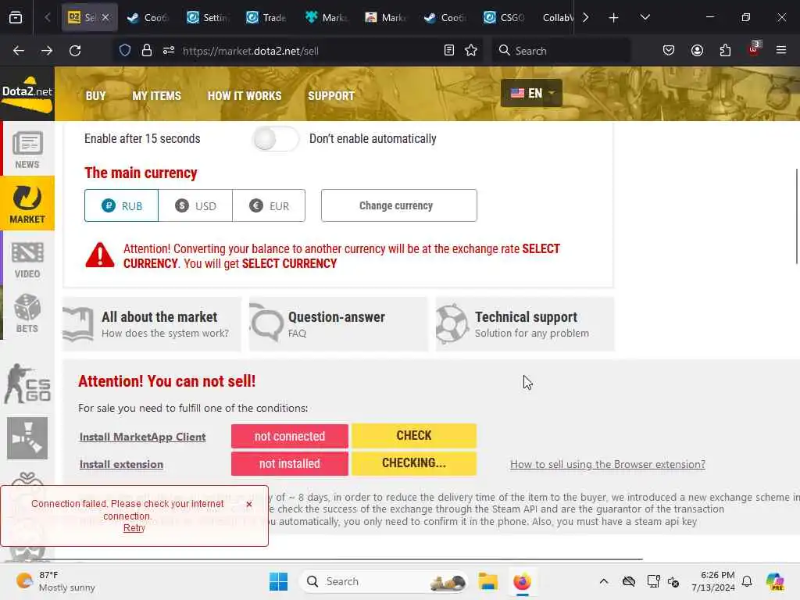800x600 pixels.
Task: Open the tracking protection shield icon
Action: [x=125, y=51]
